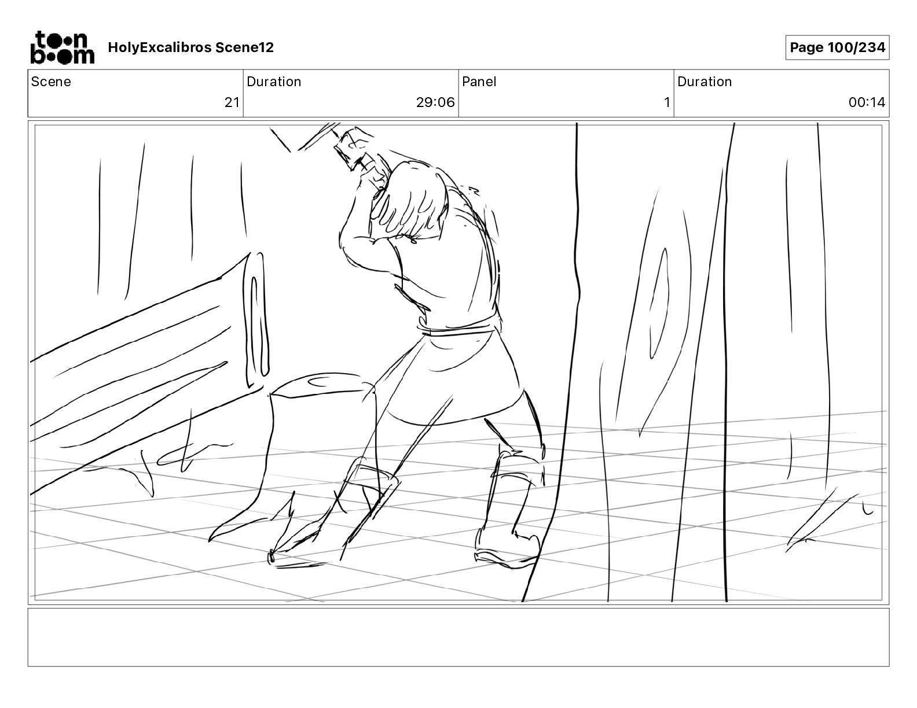Click the storyboard panel drawing of swordsman
Viewport: 917px width, 708px height.
(x=458, y=363)
